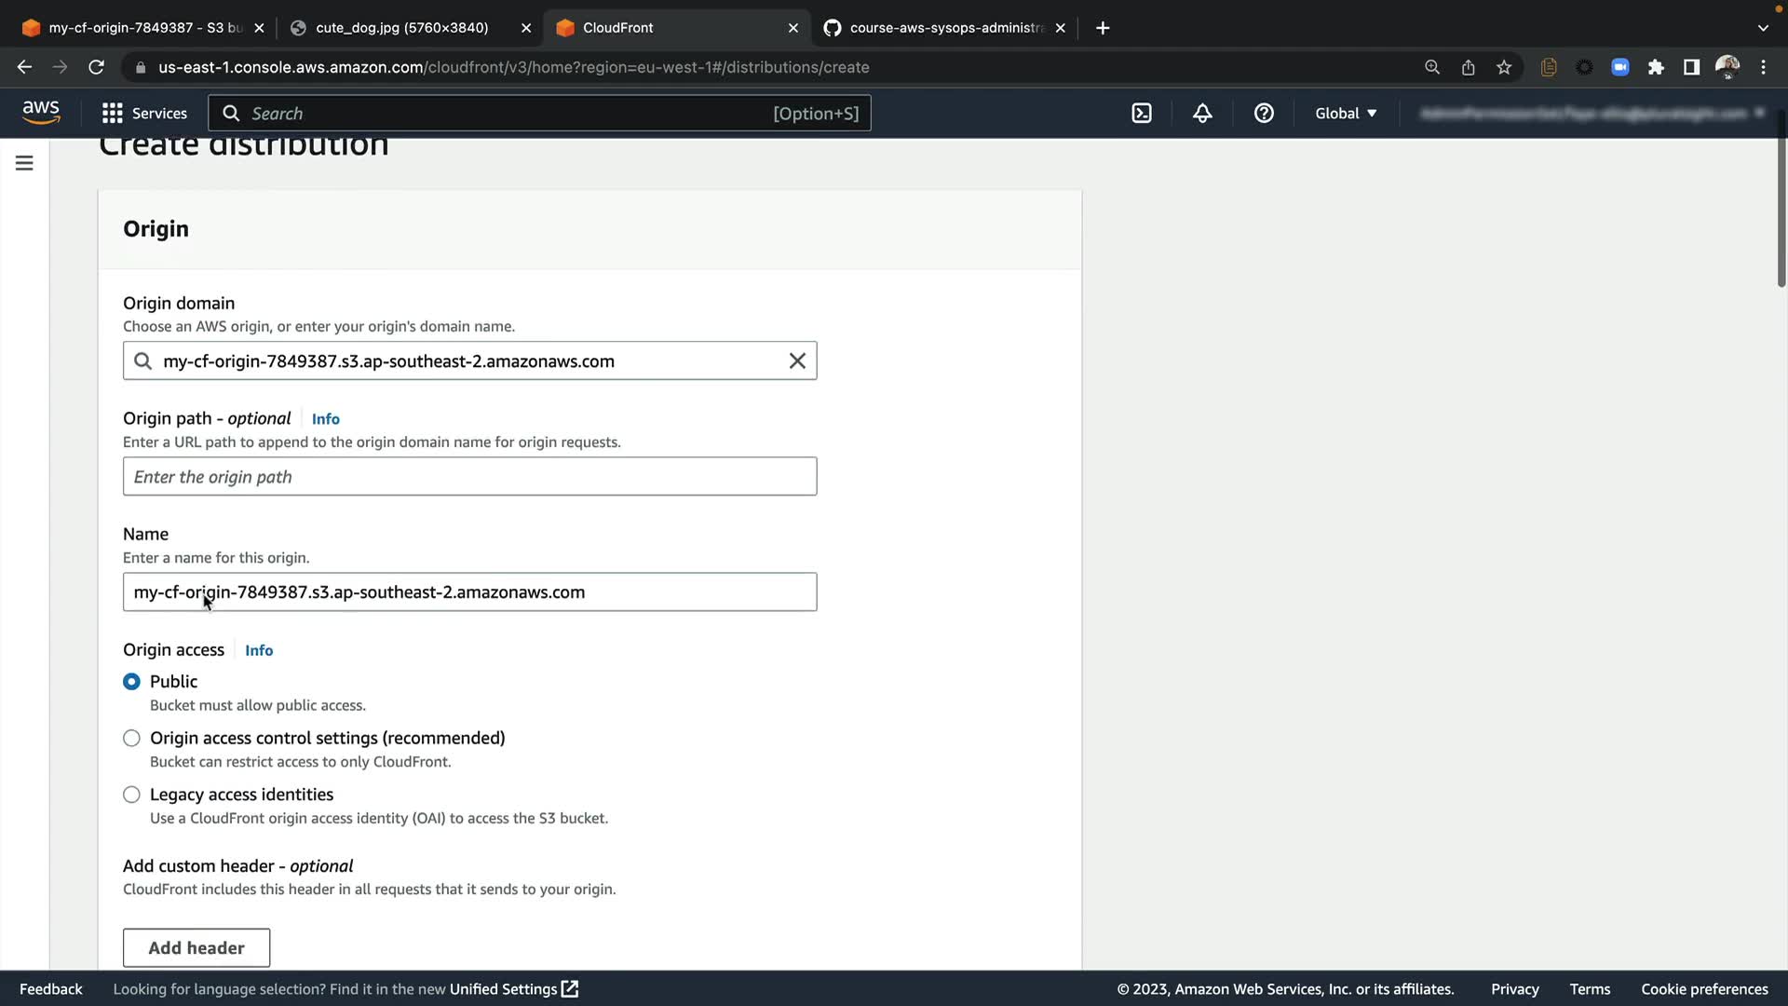Clear the origin domain field
1788x1006 pixels.
click(x=797, y=360)
